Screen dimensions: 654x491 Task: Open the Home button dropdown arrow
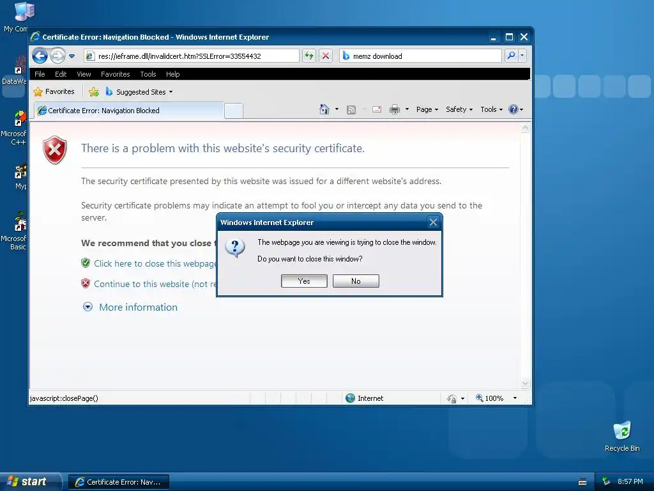point(337,109)
